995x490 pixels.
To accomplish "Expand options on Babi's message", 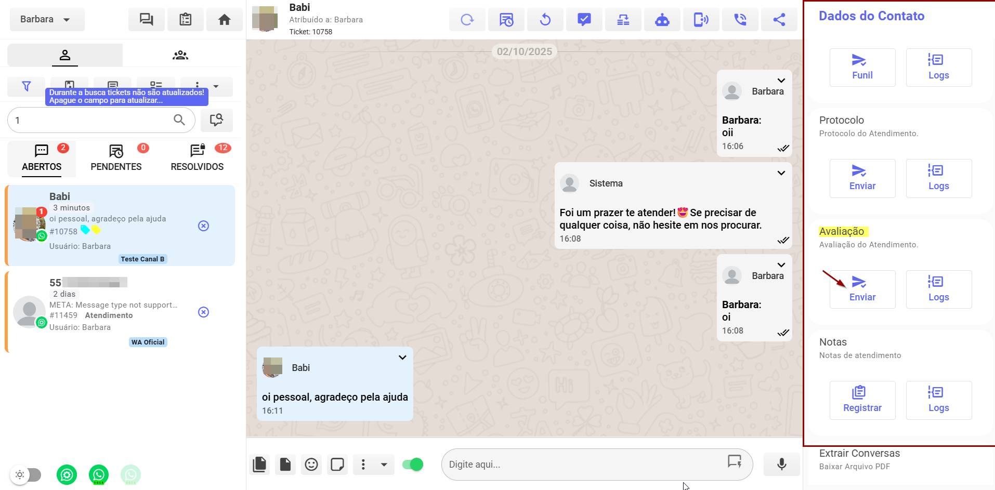I will 402,357.
